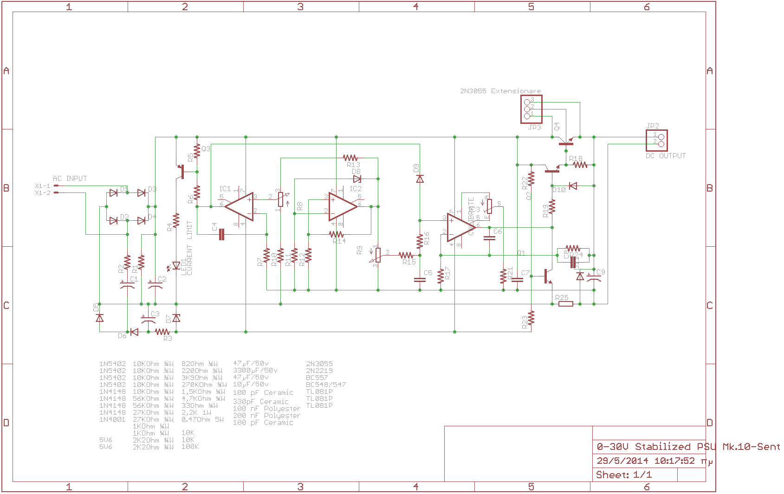Click the IC3 op-amp symbol

coord(461,227)
